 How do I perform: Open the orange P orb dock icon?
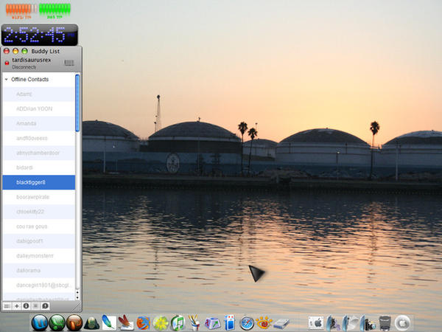pos(74,322)
